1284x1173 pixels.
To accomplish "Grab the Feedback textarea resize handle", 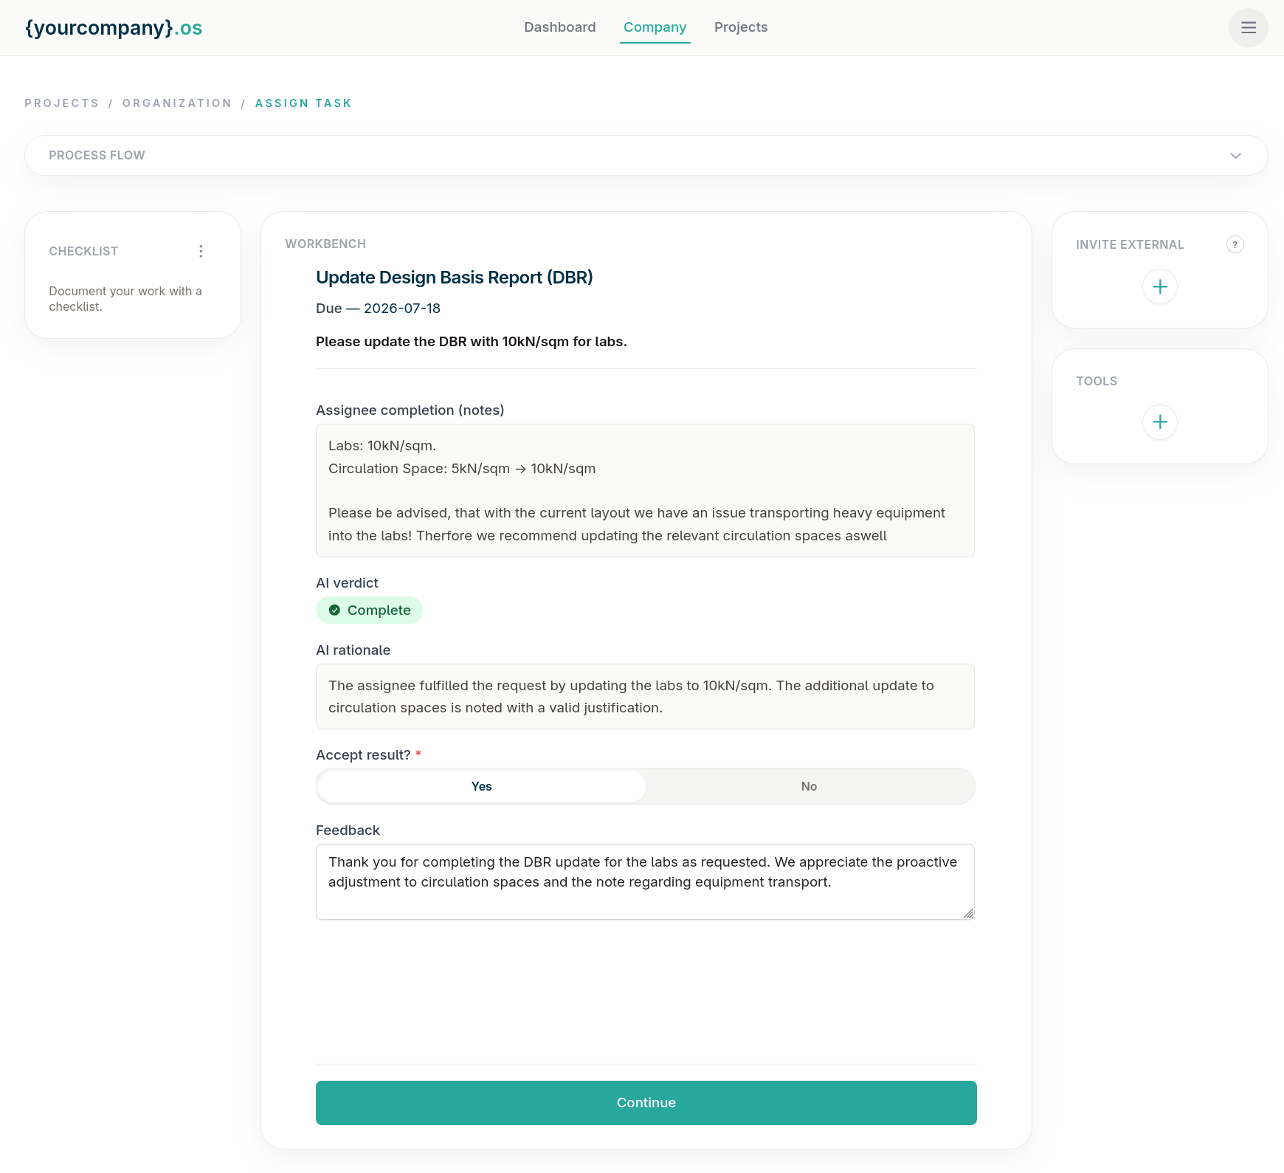I will 968,914.
